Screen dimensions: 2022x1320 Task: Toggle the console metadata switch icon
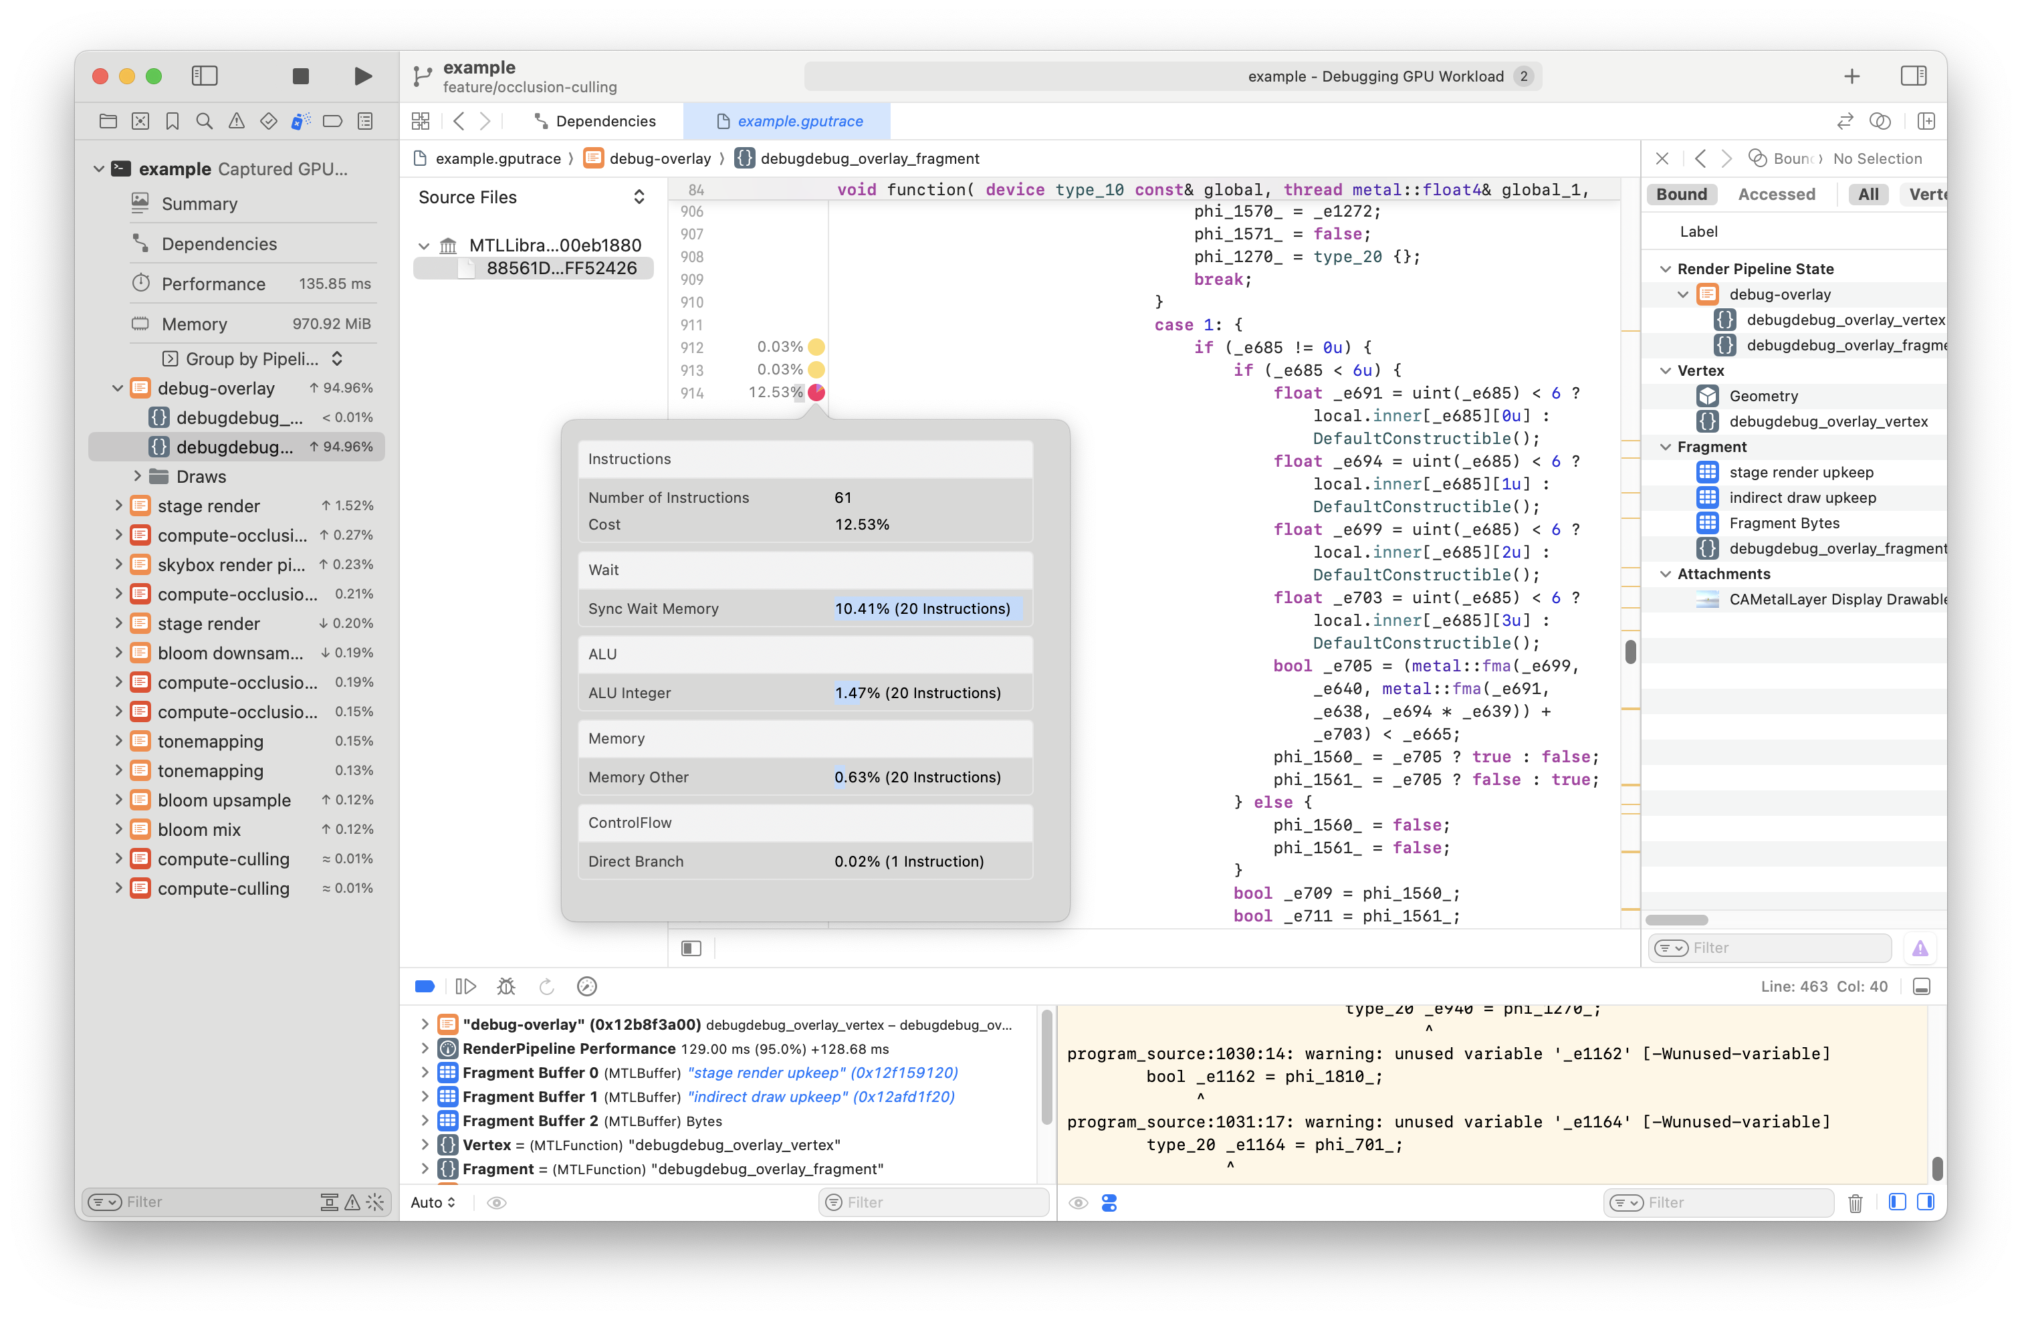coord(1109,1203)
